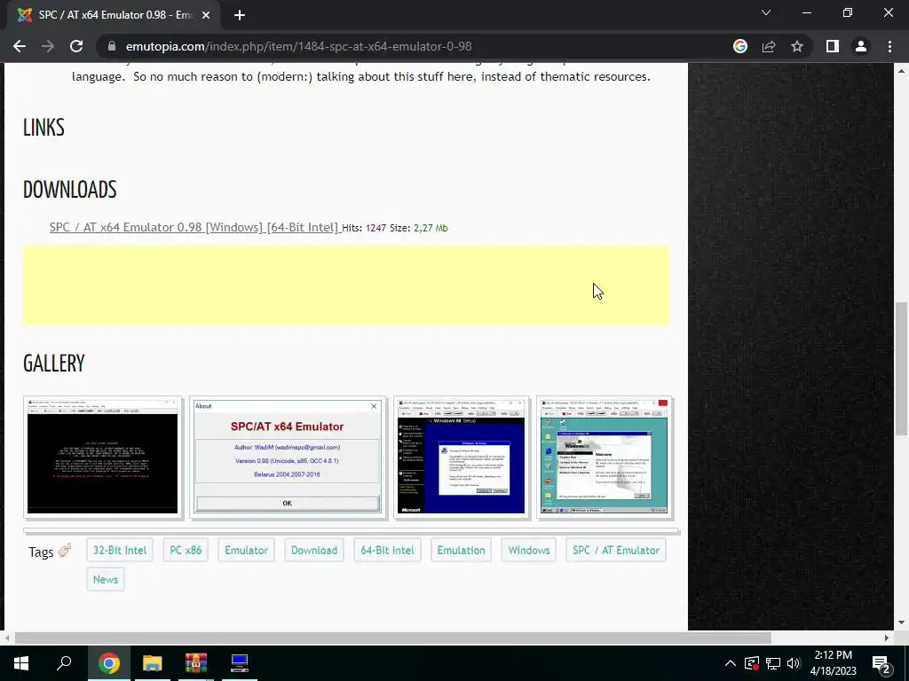
Task: Open the security alert tray icon
Action: coord(751,663)
